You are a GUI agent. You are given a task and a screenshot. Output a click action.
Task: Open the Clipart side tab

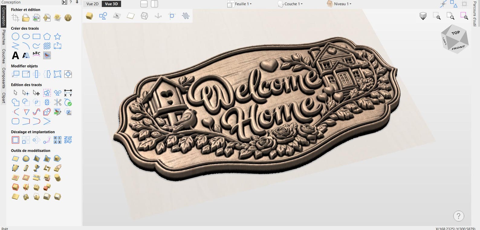[x=4, y=98]
